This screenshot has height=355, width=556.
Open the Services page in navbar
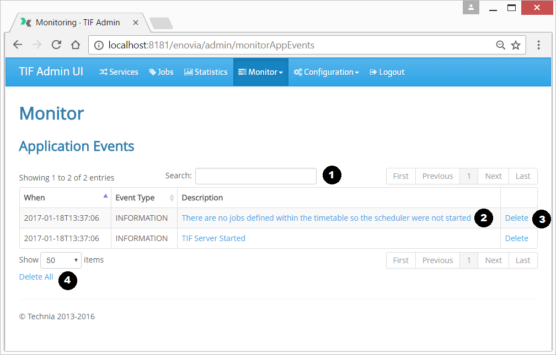point(119,72)
